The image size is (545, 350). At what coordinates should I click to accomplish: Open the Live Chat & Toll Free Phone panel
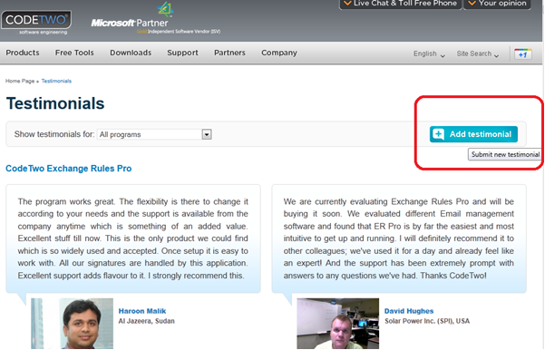(400, 4)
